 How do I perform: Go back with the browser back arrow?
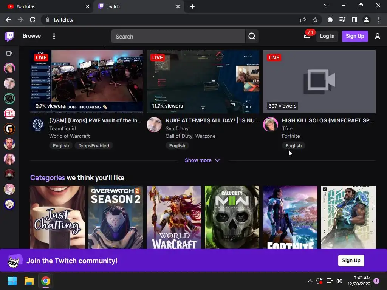(8, 20)
